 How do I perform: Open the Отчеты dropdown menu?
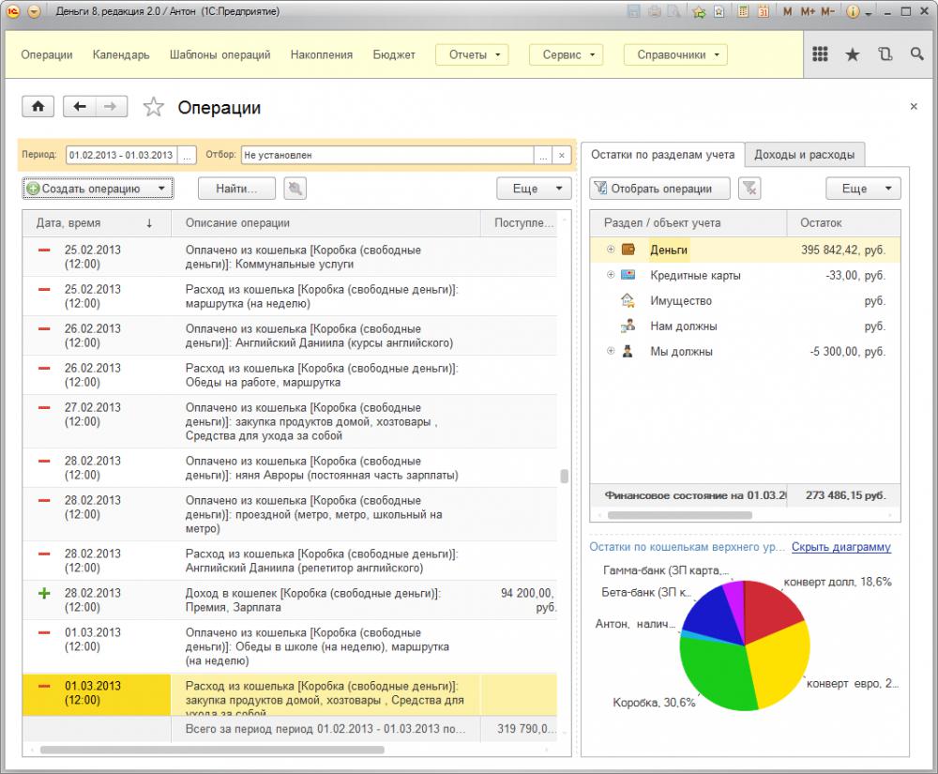(472, 54)
